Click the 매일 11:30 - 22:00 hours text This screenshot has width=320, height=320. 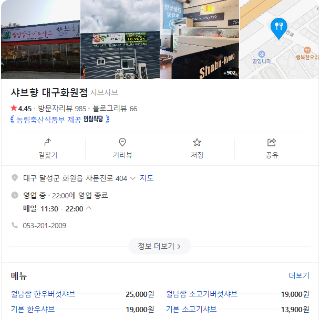click(53, 209)
